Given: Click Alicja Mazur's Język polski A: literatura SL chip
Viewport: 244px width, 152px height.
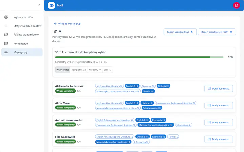Looking at the screenshot, I should click(x=109, y=103).
